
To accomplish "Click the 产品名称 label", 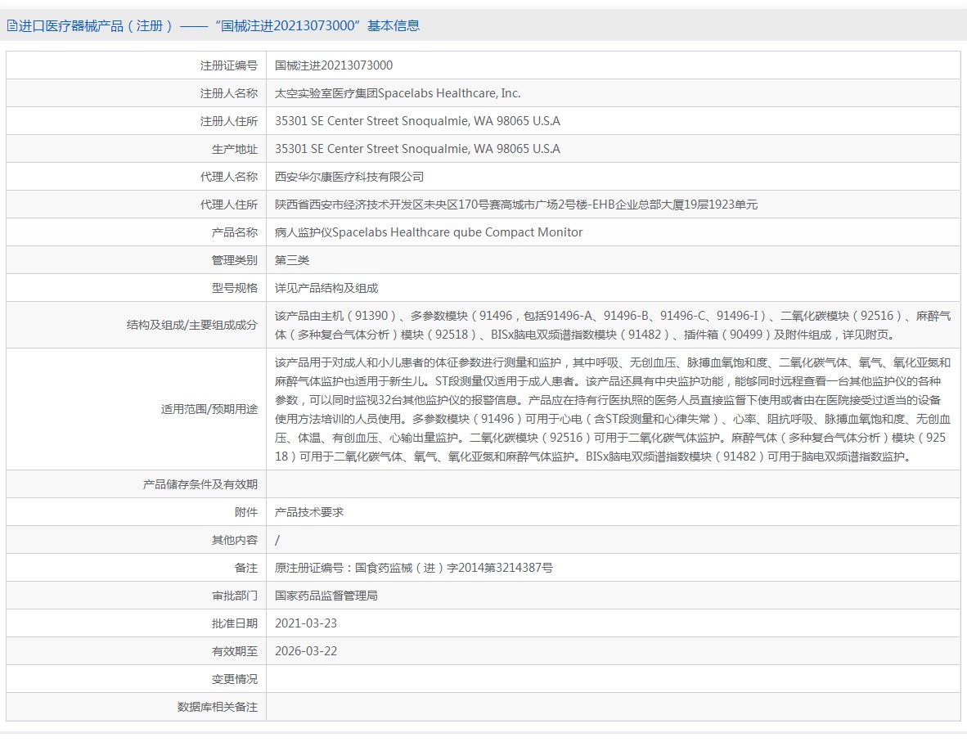I will pos(234,232).
